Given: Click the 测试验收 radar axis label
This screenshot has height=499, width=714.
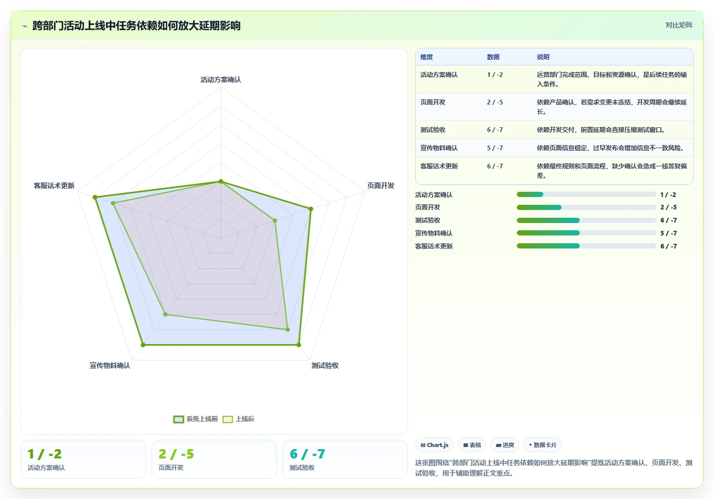Looking at the screenshot, I should (x=325, y=365).
